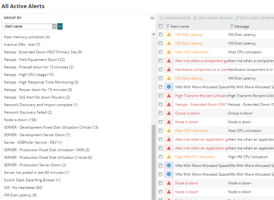This screenshot has width=274, height=200.
Task: Click Edit Alert Definition pencil button
Action: tap(255, 18)
